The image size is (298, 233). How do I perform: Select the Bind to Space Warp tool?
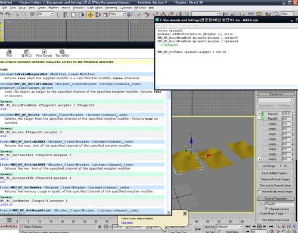click(x=32, y=14)
